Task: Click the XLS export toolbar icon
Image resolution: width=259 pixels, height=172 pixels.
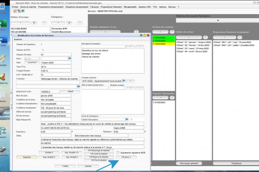Action: point(19,11)
